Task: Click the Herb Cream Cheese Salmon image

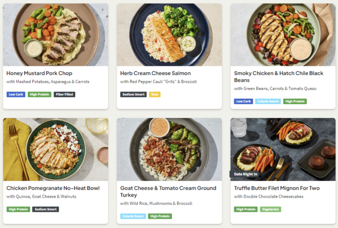Action: (x=169, y=35)
